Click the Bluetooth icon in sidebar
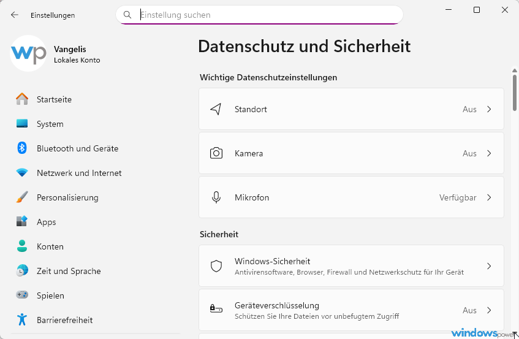Screen dimensions: 519x339 pos(22,148)
